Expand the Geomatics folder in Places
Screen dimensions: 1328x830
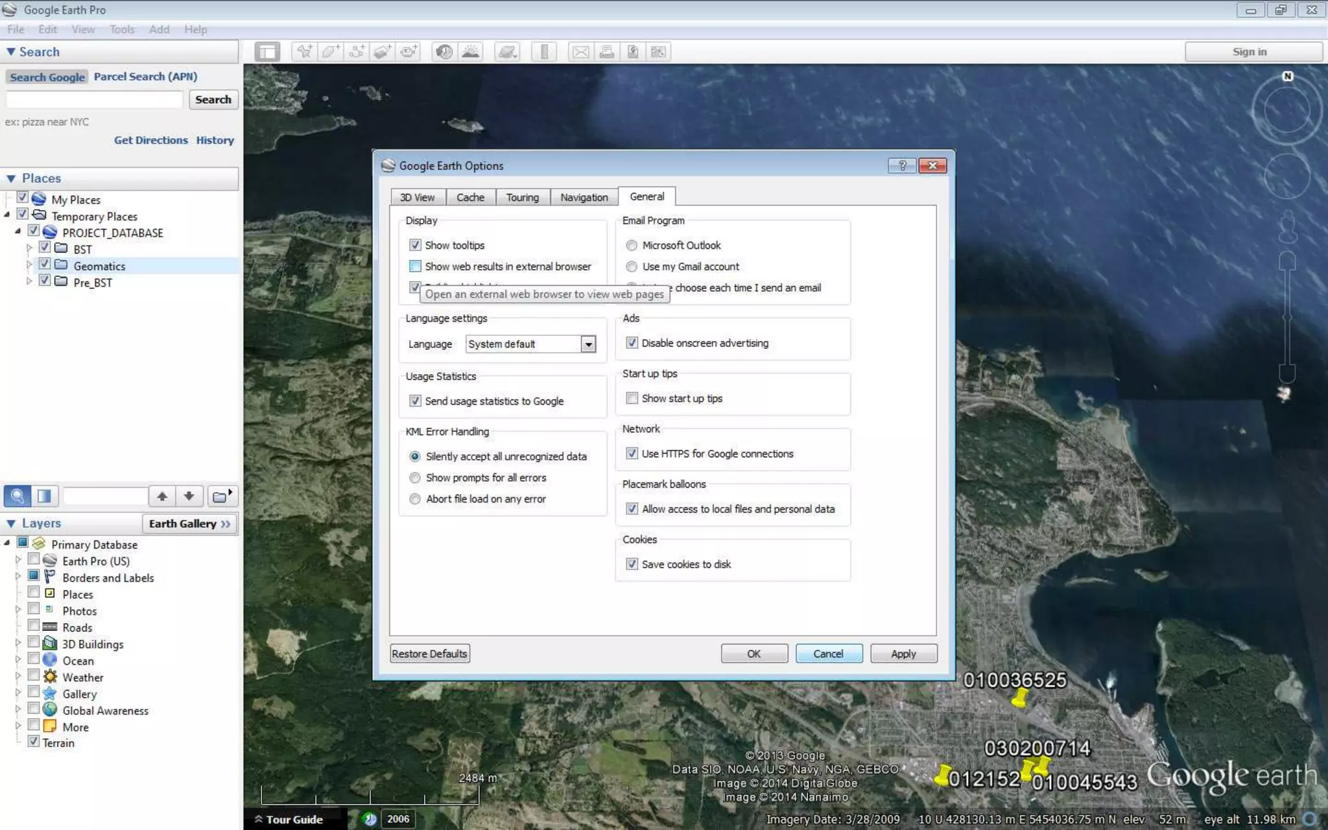pyautogui.click(x=29, y=265)
